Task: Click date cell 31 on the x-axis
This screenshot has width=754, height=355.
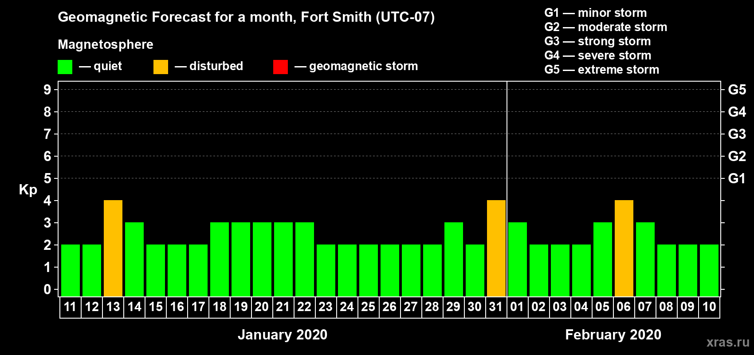Action: (496, 307)
